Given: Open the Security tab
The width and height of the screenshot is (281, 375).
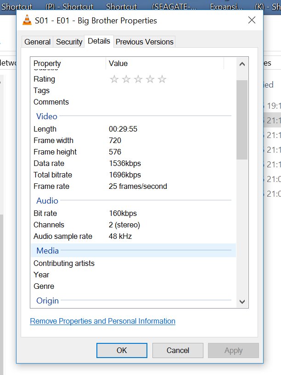Looking at the screenshot, I should (69, 42).
